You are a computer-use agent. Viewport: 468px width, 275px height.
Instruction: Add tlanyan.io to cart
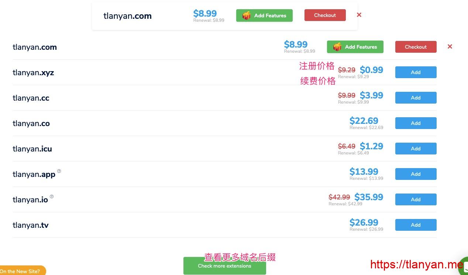416,199
